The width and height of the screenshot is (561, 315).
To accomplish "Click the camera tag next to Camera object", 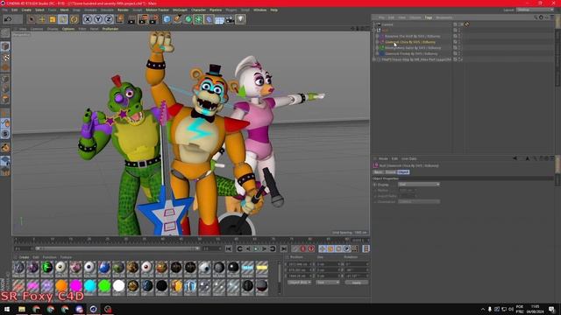I will click(x=467, y=24).
